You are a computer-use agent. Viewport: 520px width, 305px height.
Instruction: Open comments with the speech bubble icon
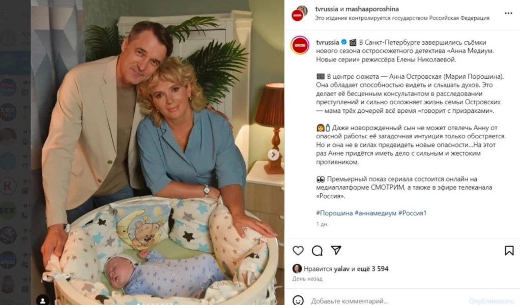point(317,251)
